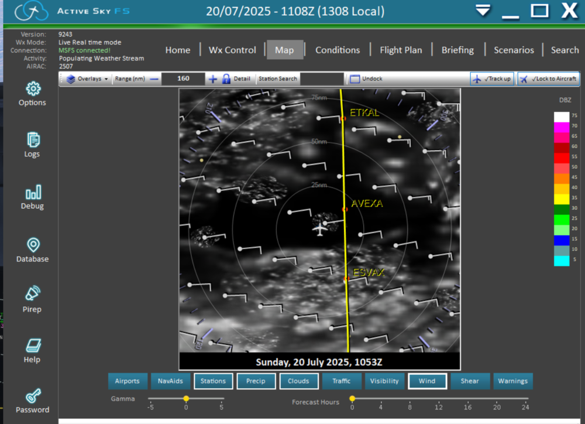The width and height of the screenshot is (585, 424).
Task: Open the Database pin icon
Action: (x=33, y=245)
